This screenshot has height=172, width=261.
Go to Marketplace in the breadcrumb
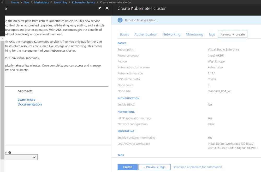(x=41, y=2)
